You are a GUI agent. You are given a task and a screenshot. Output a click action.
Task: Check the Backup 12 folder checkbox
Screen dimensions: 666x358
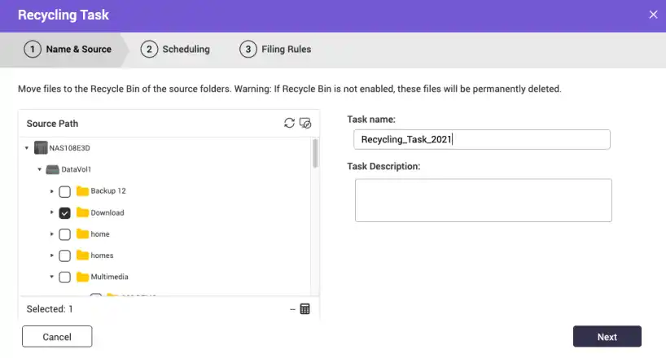[x=65, y=191]
